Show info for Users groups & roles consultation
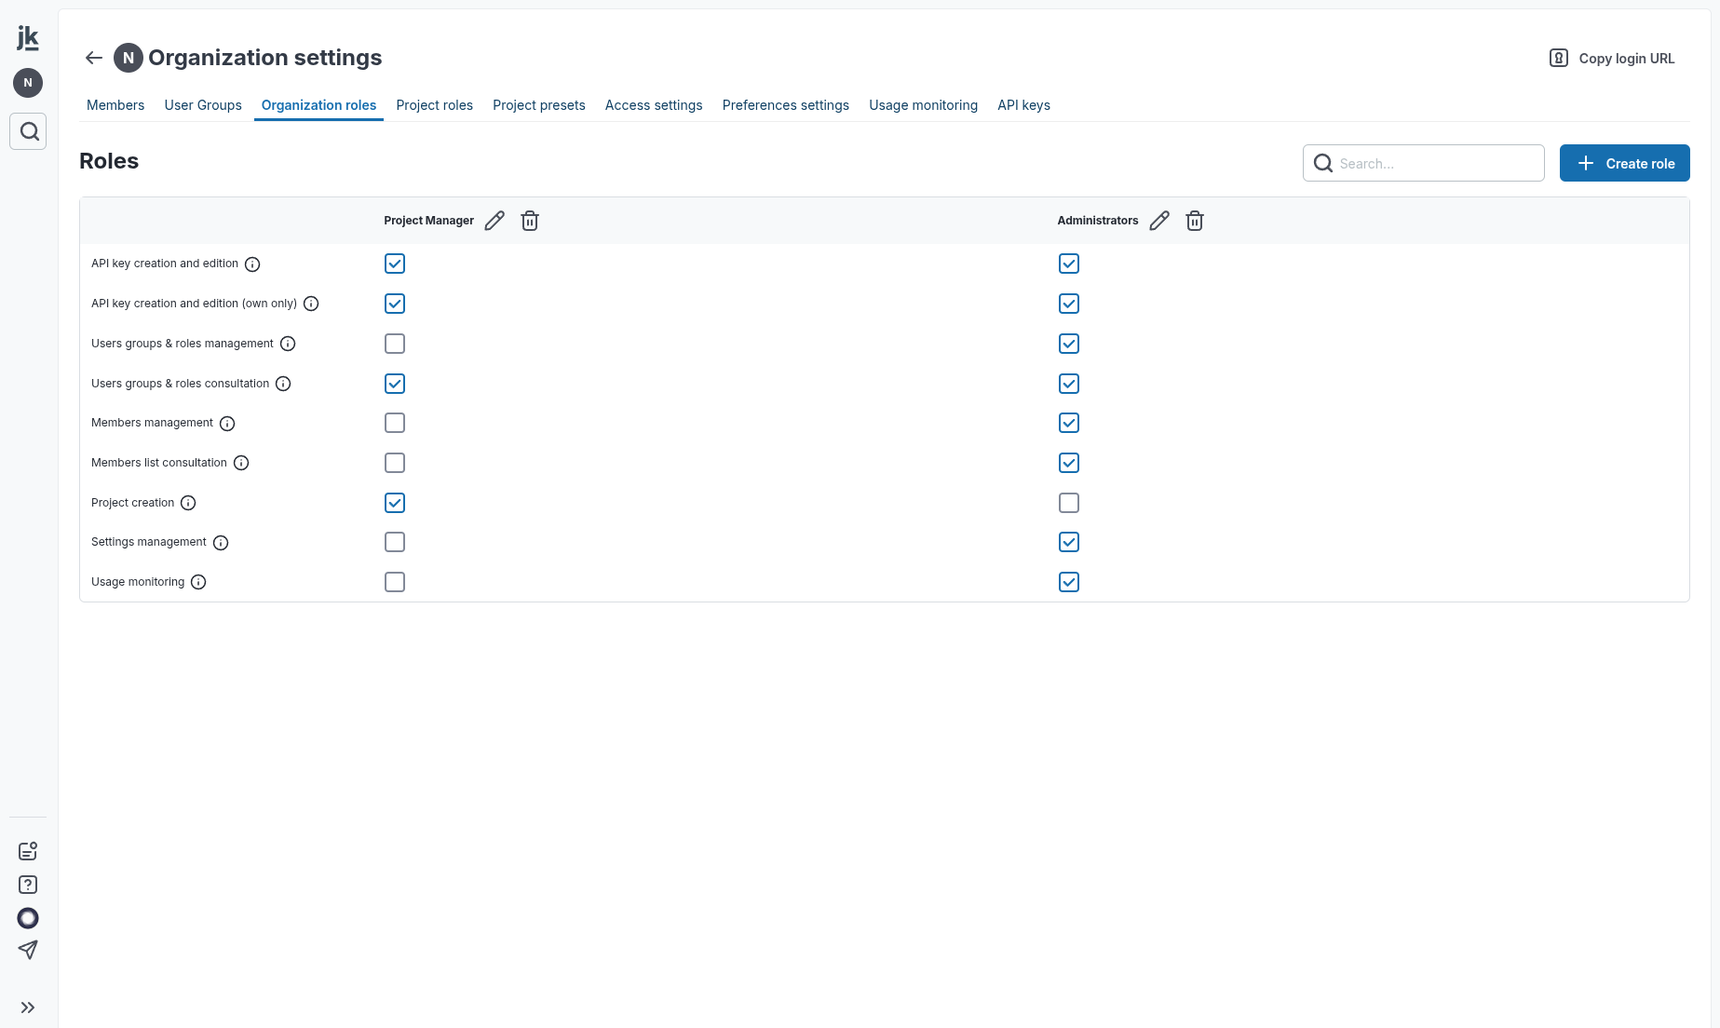Screen dimensions: 1720x1028 pyautogui.click(x=283, y=384)
